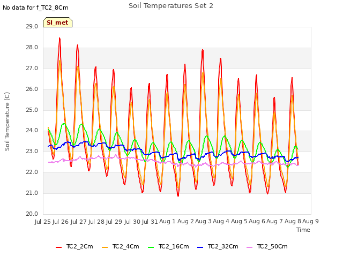The height and width of the screenshot is (257, 343).
Task: Click the Aug 6 x-axis date label
Action: click(257, 222)
